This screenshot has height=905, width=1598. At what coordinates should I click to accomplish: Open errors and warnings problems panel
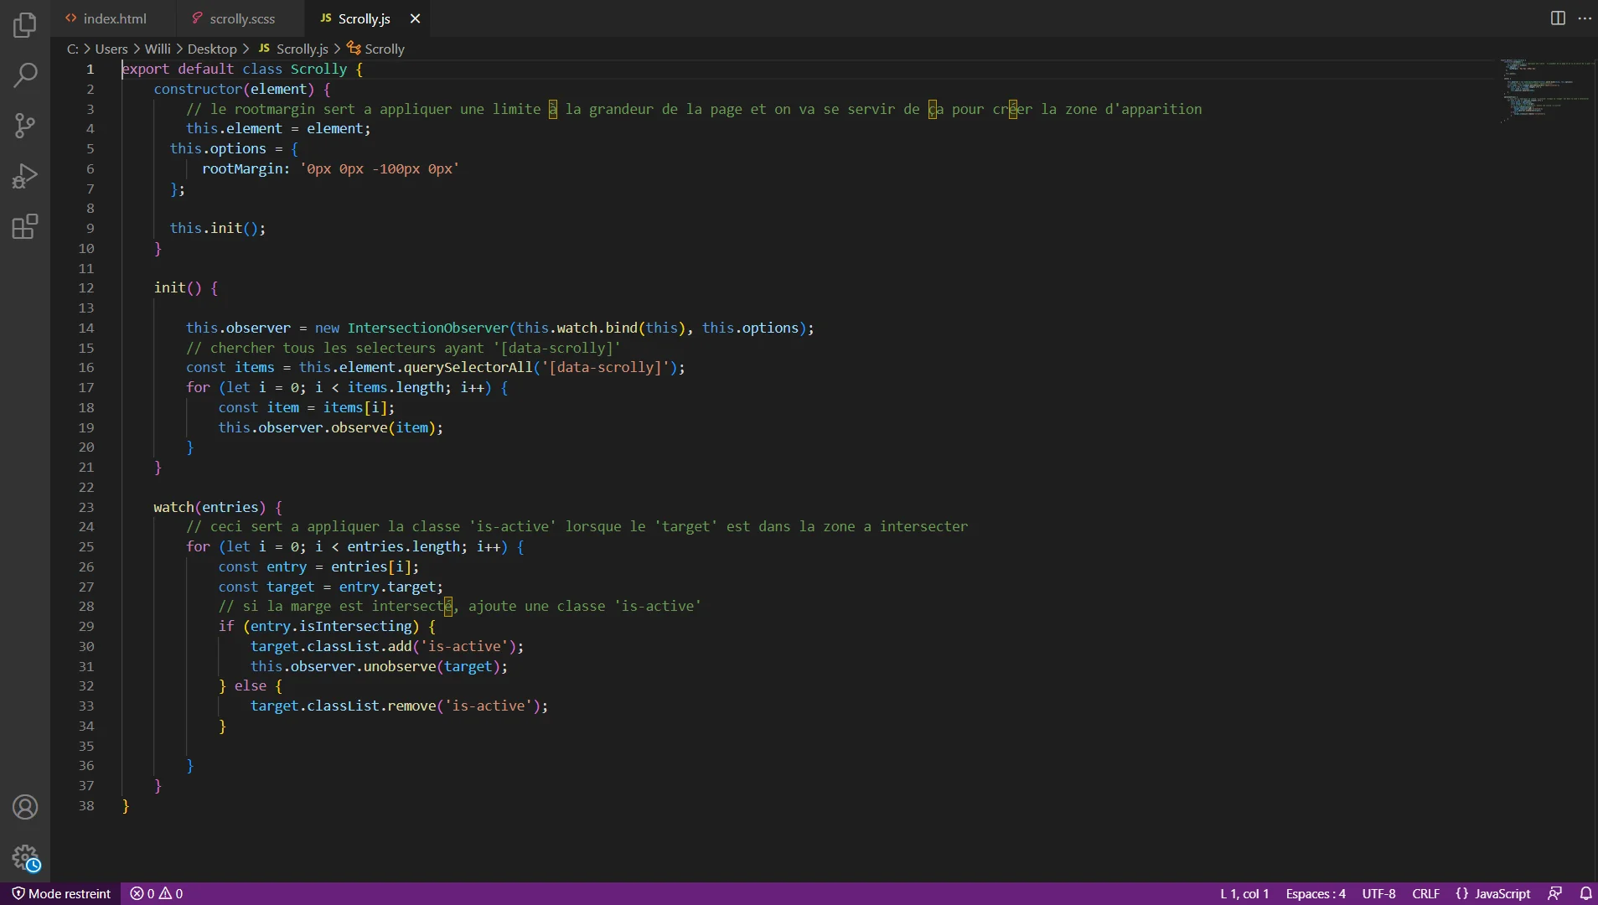click(x=157, y=893)
